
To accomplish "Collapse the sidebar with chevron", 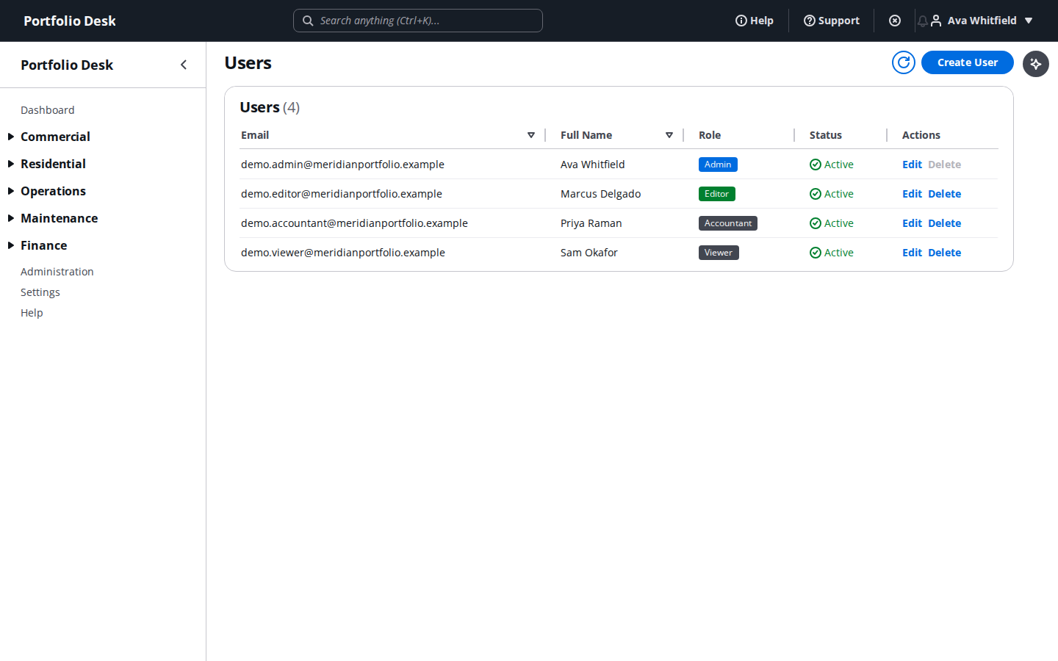I will pyautogui.click(x=184, y=65).
